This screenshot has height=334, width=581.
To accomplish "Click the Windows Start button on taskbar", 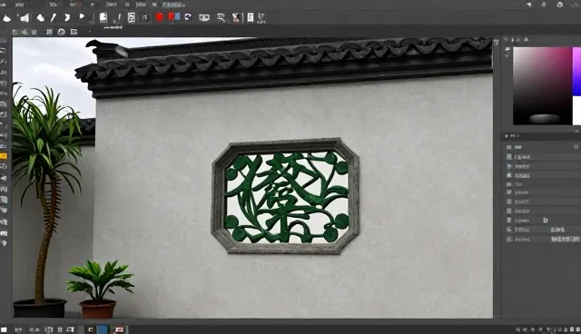I will pos(4,329).
